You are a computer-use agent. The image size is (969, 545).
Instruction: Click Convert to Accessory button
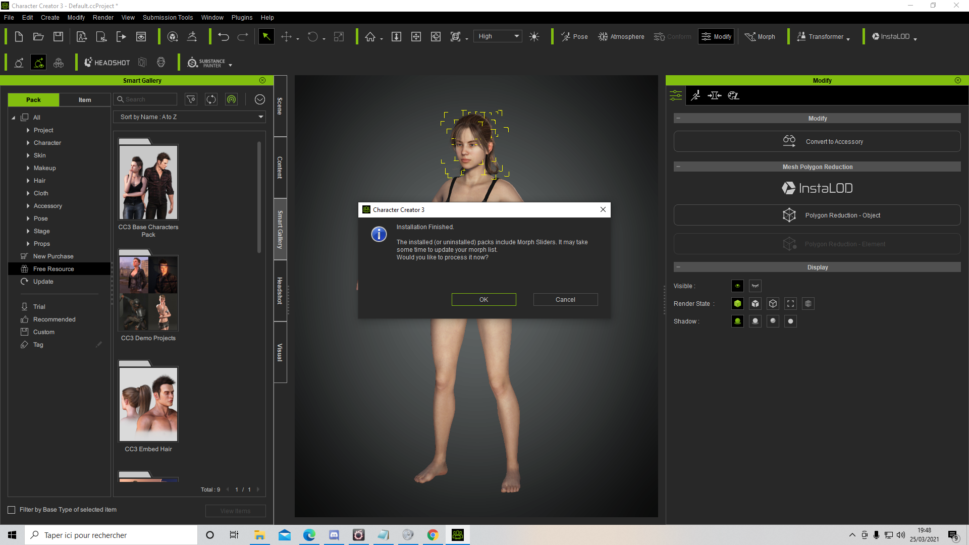click(817, 141)
